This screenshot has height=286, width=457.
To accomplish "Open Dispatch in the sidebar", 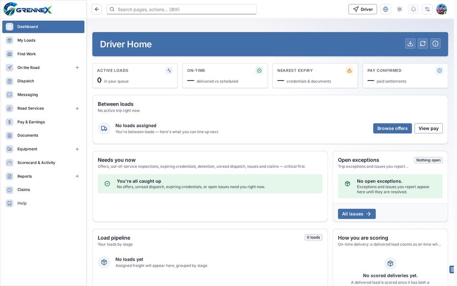I will (43, 81).
